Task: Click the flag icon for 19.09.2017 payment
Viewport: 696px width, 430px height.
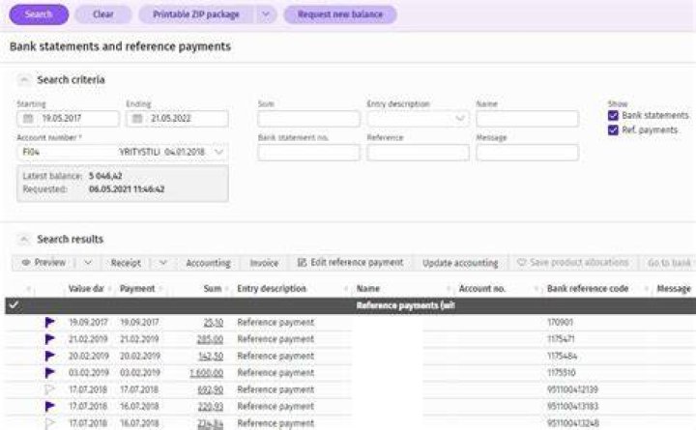Action: tap(49, 322)
